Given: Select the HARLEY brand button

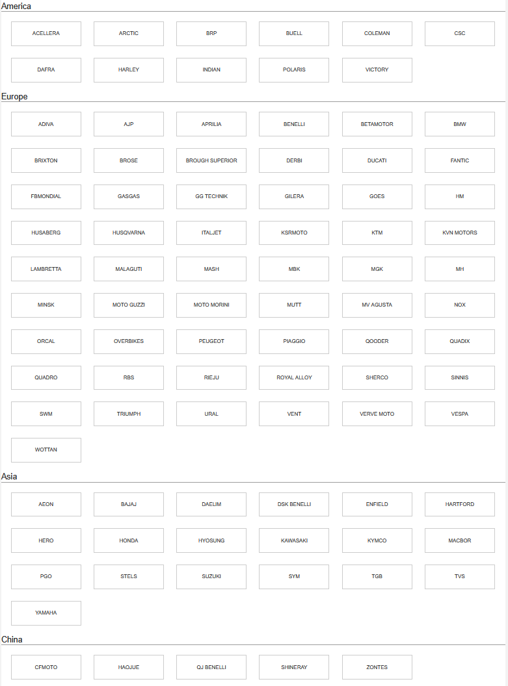Looking at the screenshot, I should [x=129, y=70].
